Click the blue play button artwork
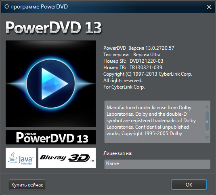 click(x=50, y=84)
